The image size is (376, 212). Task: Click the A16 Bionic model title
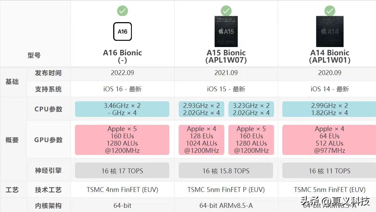coord(122,56)
